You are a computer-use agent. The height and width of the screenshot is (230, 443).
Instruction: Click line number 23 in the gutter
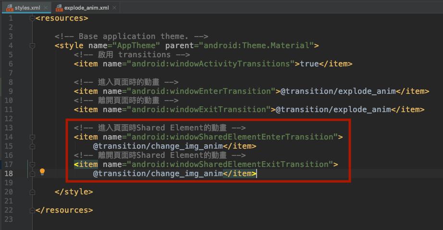[x=9, y=219]
